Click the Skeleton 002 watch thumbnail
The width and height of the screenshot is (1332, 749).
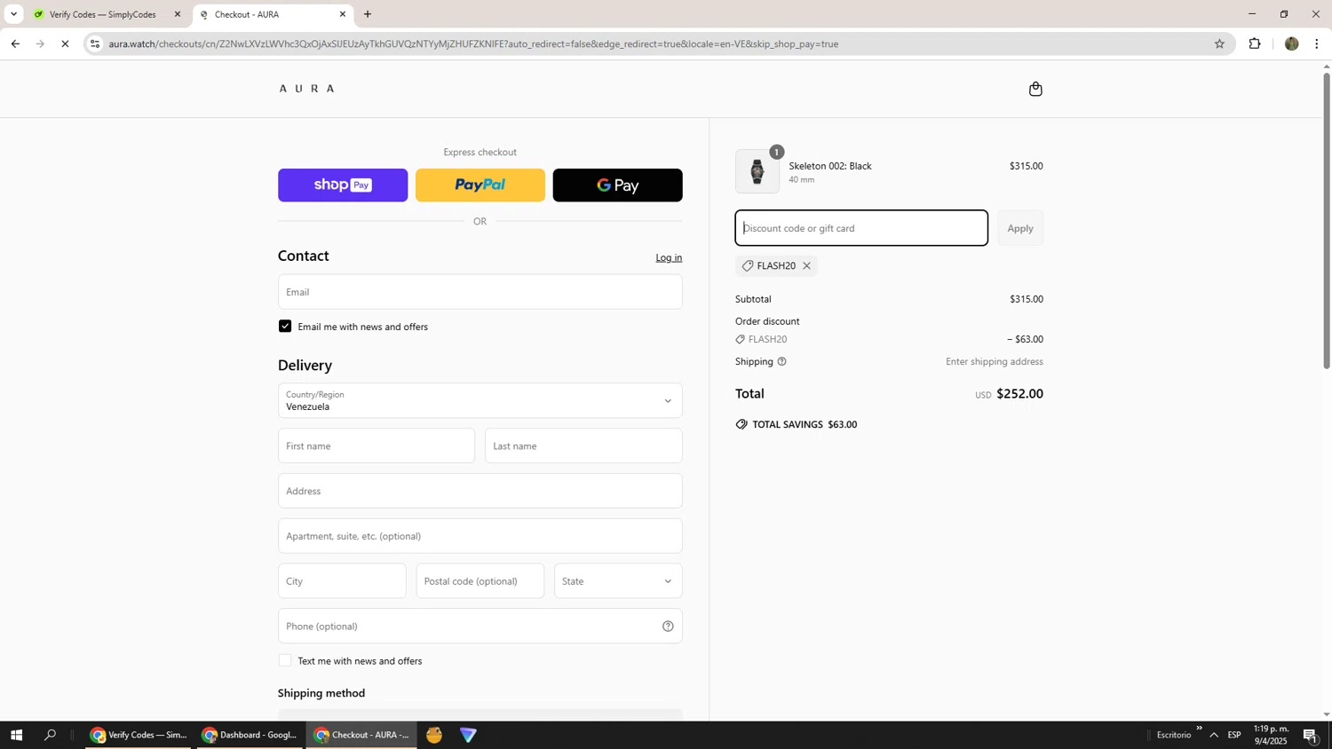[757, 171]
